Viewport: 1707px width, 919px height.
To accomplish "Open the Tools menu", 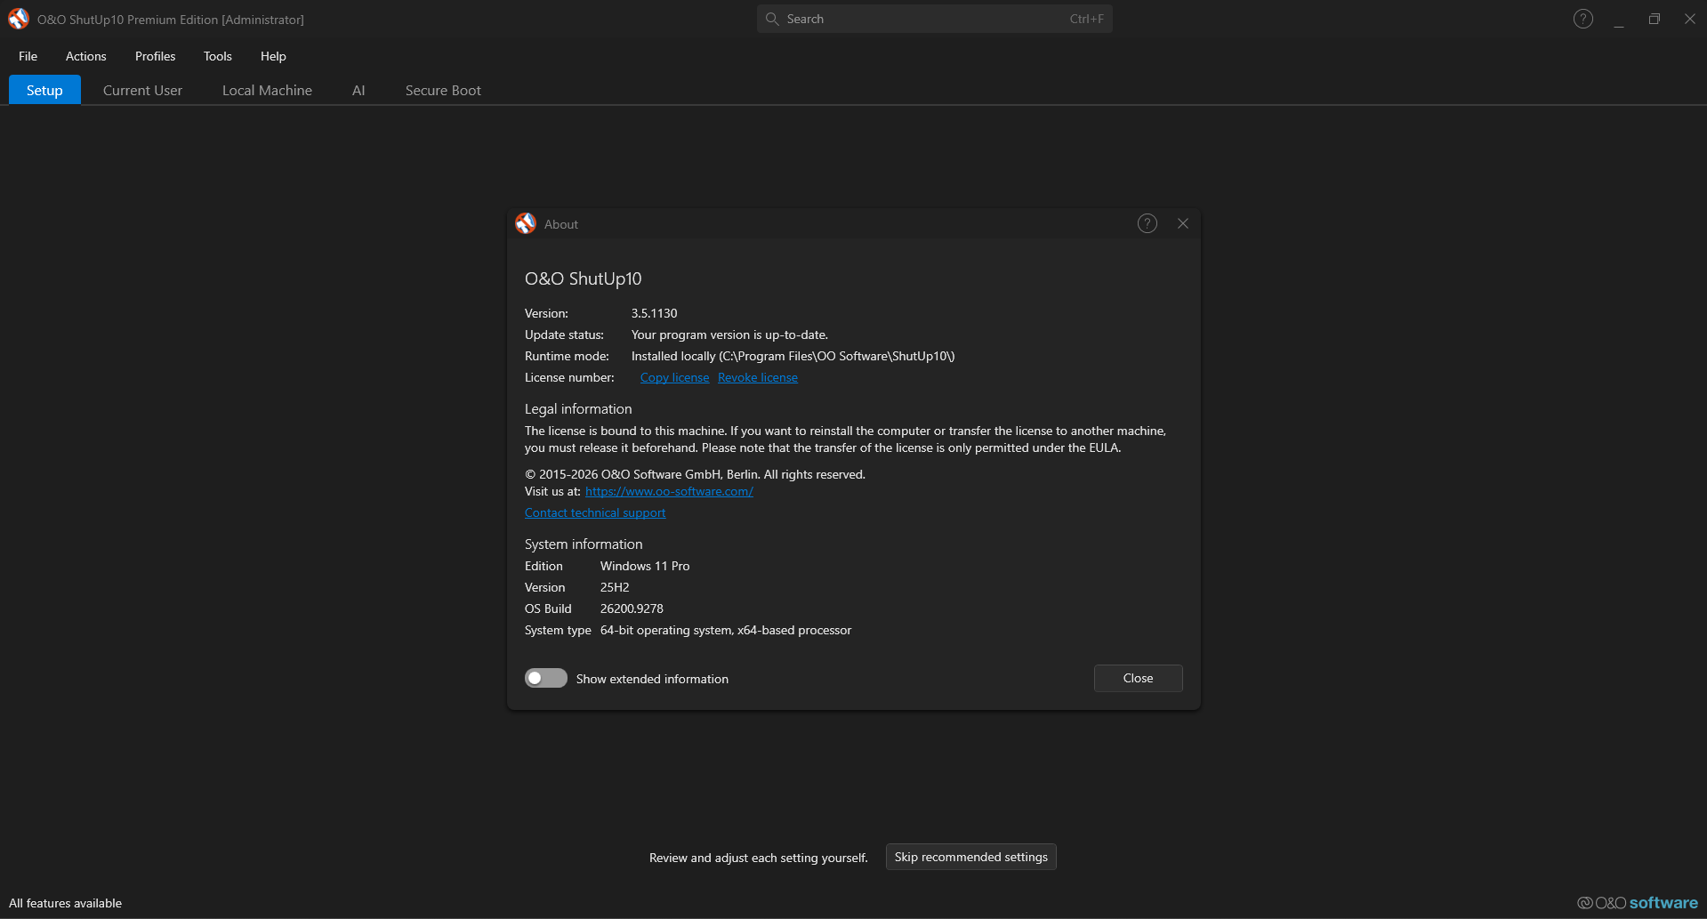I will [218, 56].
